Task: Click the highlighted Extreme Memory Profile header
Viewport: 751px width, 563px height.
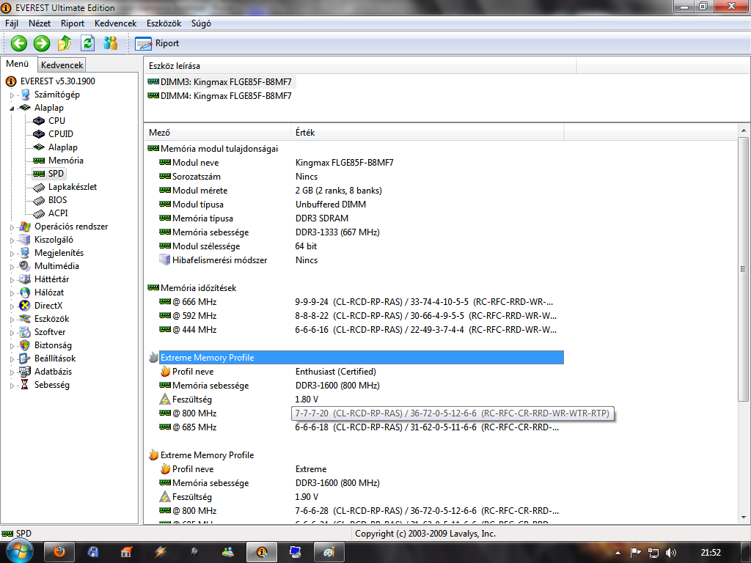Action: (x=361, y=358)
